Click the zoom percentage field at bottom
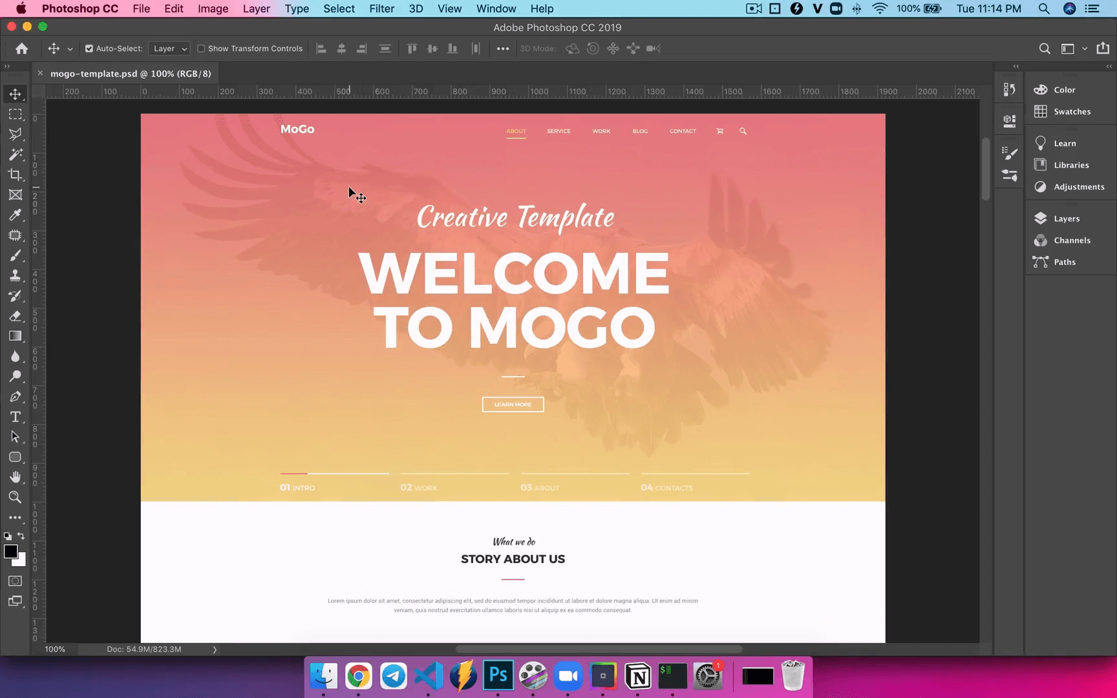 (55, 649)
